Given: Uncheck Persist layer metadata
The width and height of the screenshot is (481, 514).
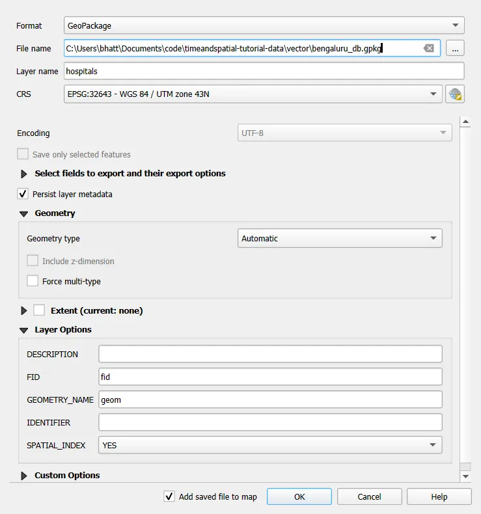Looking at the screenshot, I should (x=23, y=194).
